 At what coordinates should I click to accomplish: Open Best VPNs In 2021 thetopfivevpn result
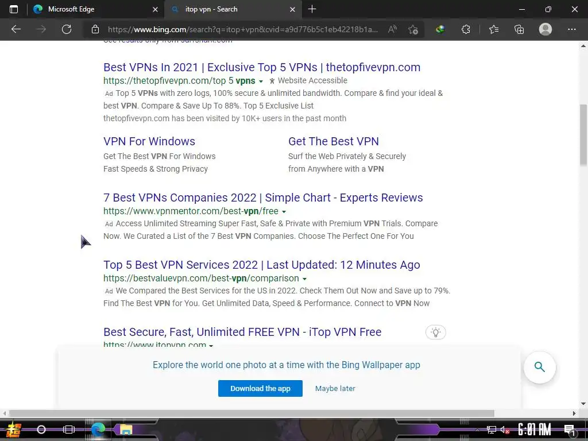tap(262, 67)
